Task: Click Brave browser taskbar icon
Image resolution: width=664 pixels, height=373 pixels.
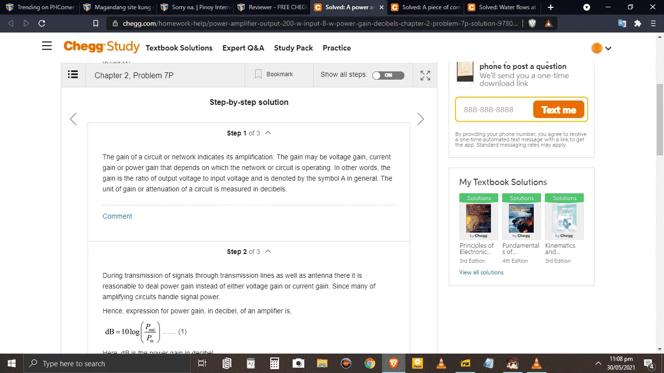Action: pyautogui.click(x=394, y=363)
